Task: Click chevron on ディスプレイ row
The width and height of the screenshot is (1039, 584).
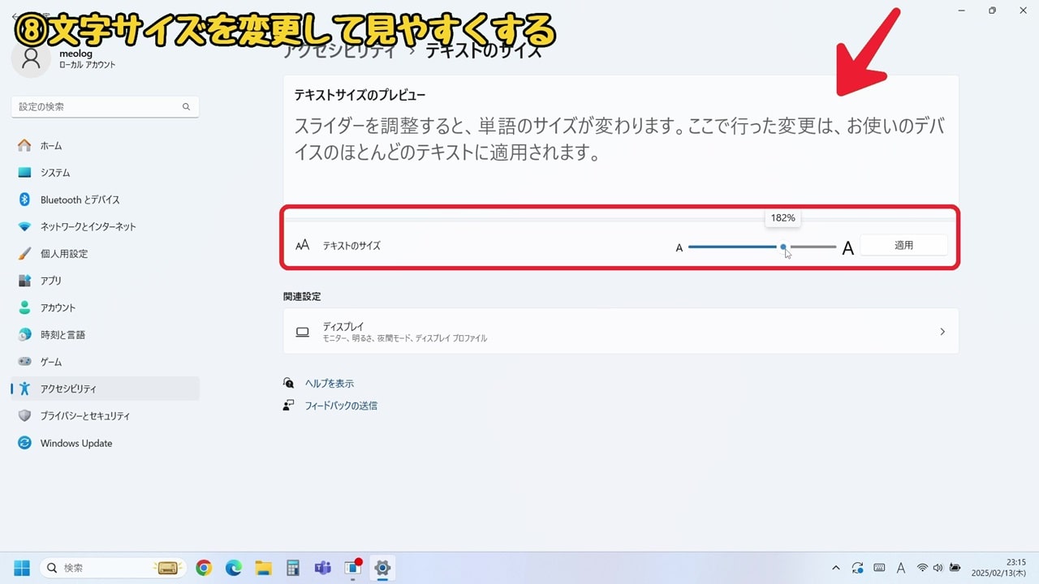Action: [942, 332]
